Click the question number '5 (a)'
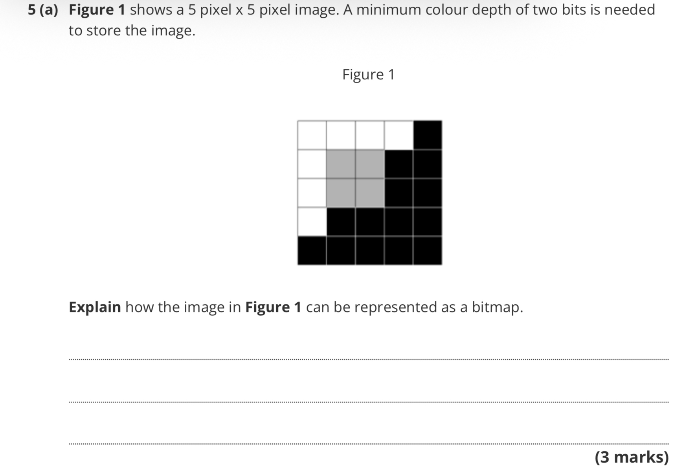Viewport: 696px width, 472px height. pos(43,9)
